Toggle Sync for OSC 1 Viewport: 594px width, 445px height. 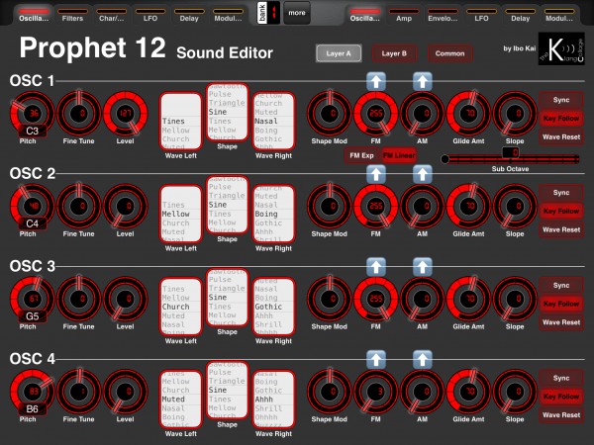(561, 100)
